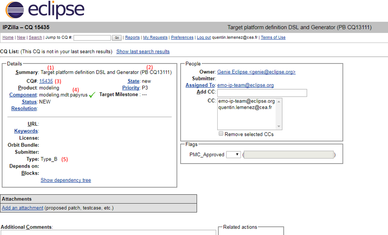The image size is (388, 235).
Task: Click the Log out link
Action: tap(204, 37)
